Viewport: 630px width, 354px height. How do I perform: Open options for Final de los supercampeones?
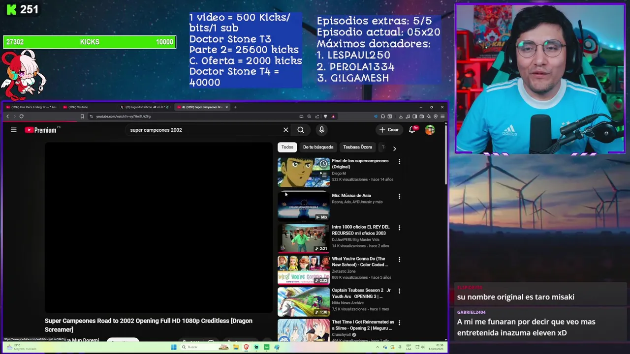click(399, 161)
